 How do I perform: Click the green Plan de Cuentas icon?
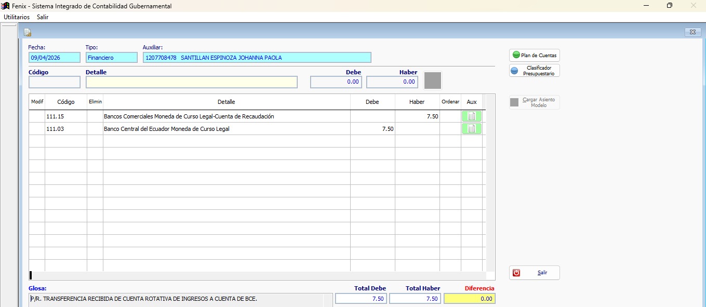pyautogui.click(x=516, y=55)
